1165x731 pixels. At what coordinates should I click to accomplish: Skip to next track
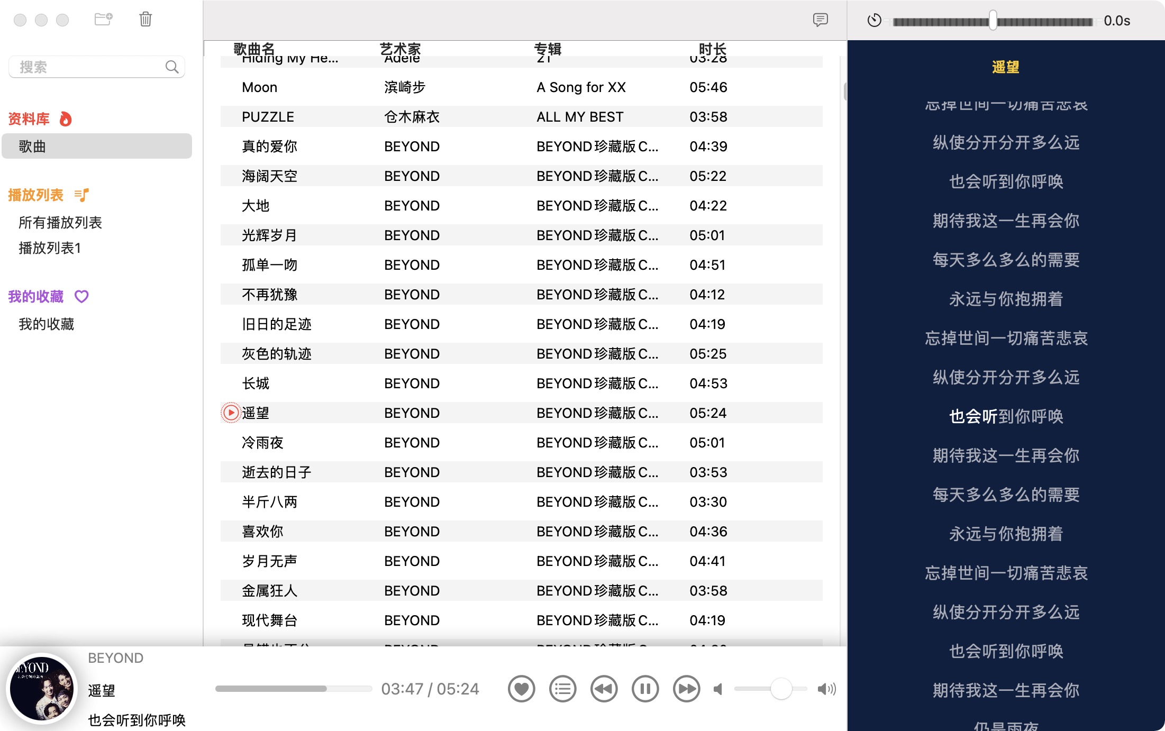pyautogui.click(x=686, y=689)
